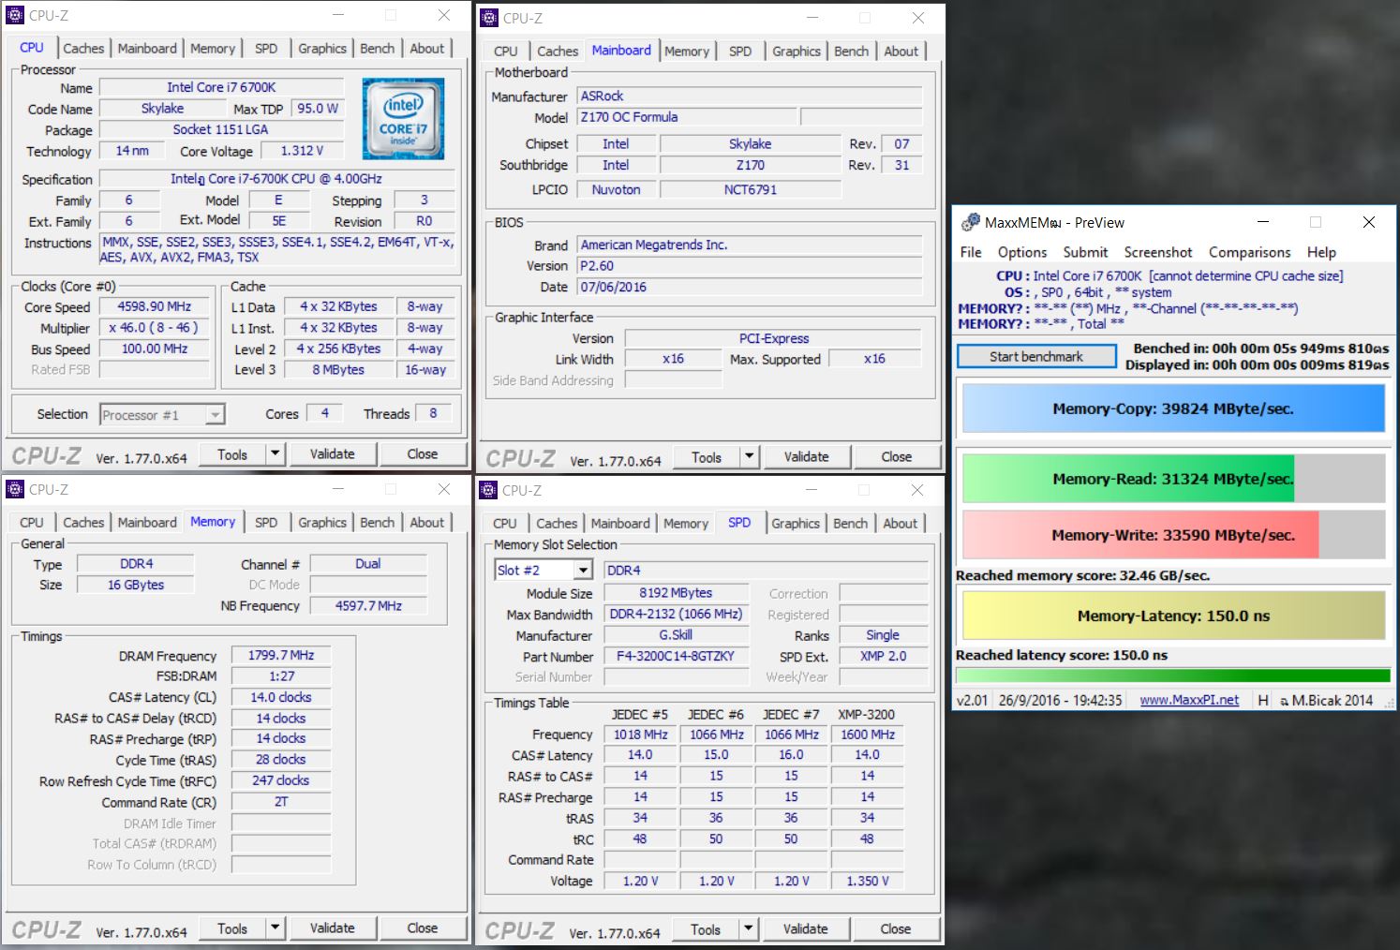Open the Bench tab in the CPU window
The height and width of the screenshot is (950, 1400).
378,49
